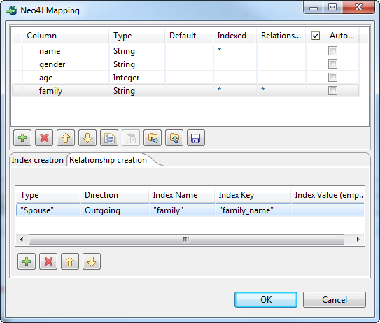The height and width of the screenshot is (323, 380).
Task: Click the String type of gender row
Action: [x=137, y=64]
